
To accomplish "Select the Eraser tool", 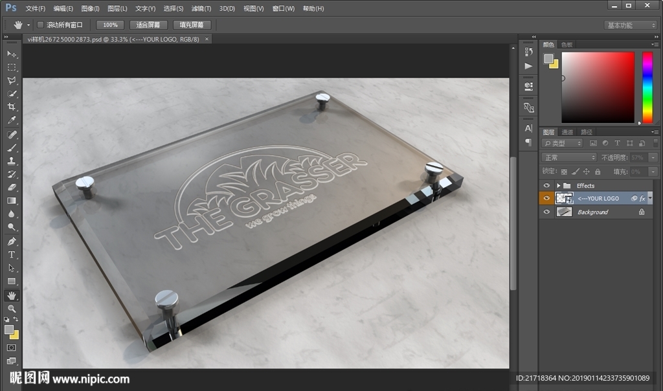I will [x=12, y=187].
